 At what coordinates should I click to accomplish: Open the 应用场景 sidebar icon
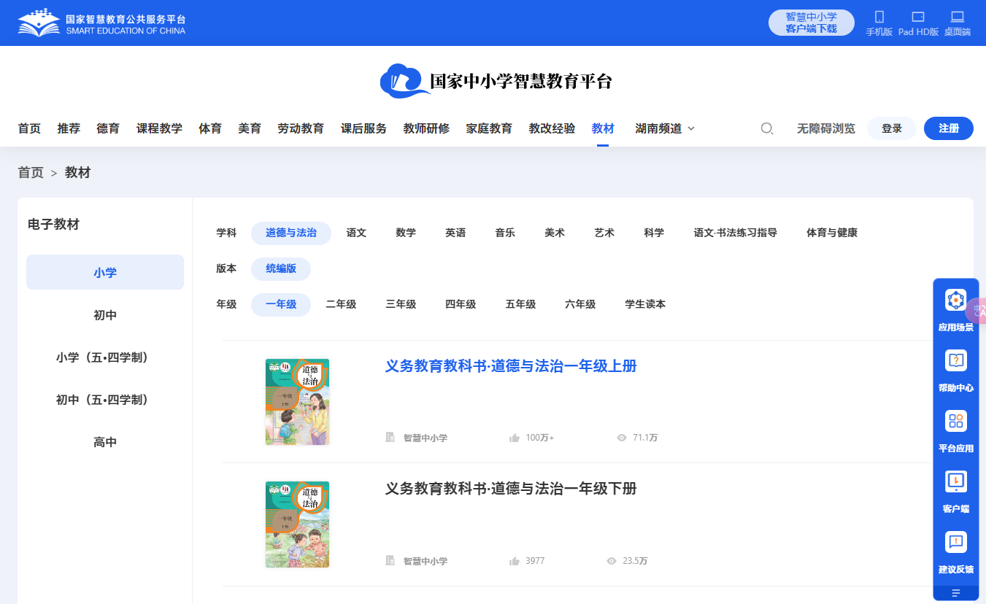point(955,300)
